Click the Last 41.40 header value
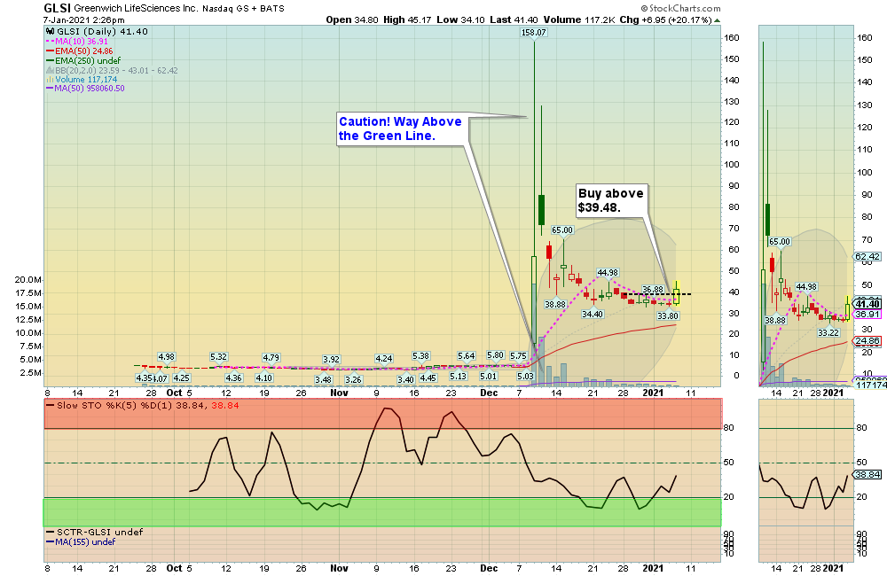This screenshot has width=887, height=576. click(x=514, y=19)
